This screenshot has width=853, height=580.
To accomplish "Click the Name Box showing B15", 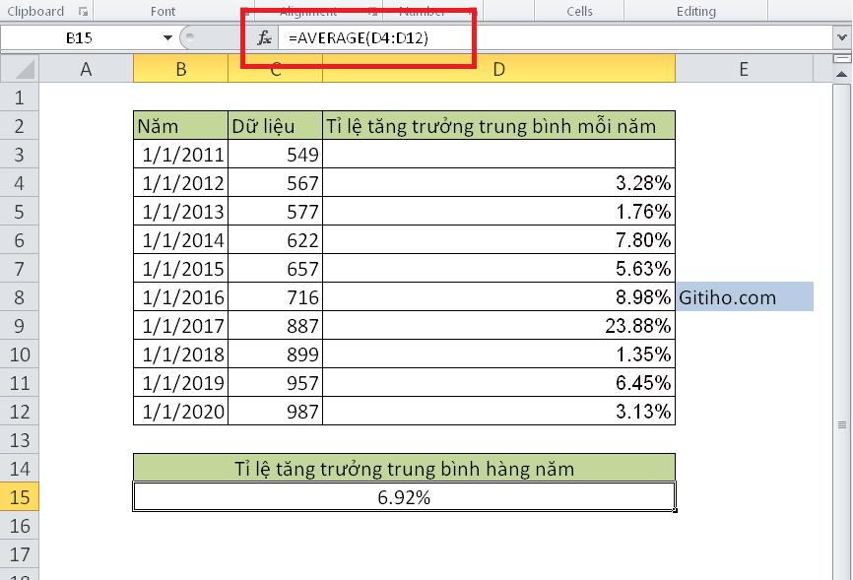I will click(79, 36).
